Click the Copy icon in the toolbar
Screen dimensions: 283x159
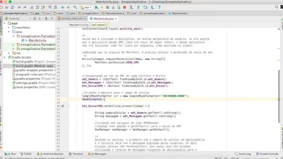(37, 8)
